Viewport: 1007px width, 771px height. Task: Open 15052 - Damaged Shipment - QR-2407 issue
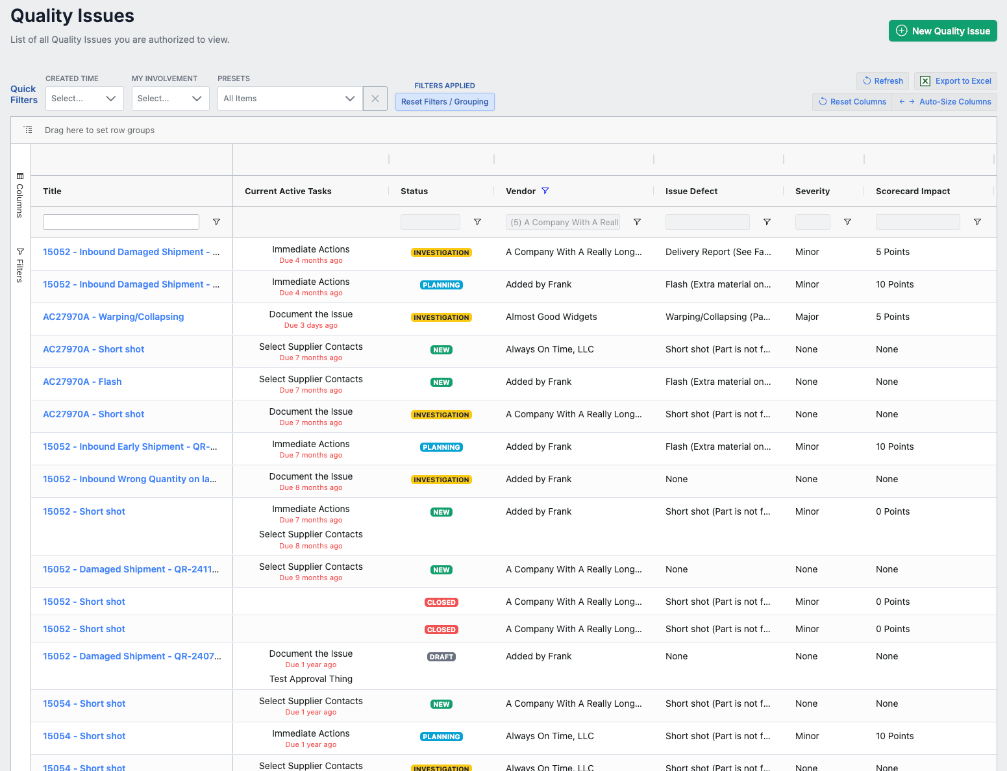(132, 656)
